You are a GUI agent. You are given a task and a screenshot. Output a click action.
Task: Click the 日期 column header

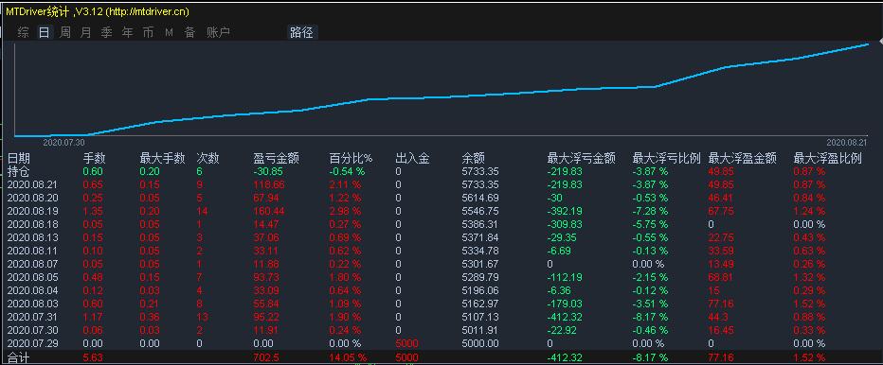pos(19,159)
